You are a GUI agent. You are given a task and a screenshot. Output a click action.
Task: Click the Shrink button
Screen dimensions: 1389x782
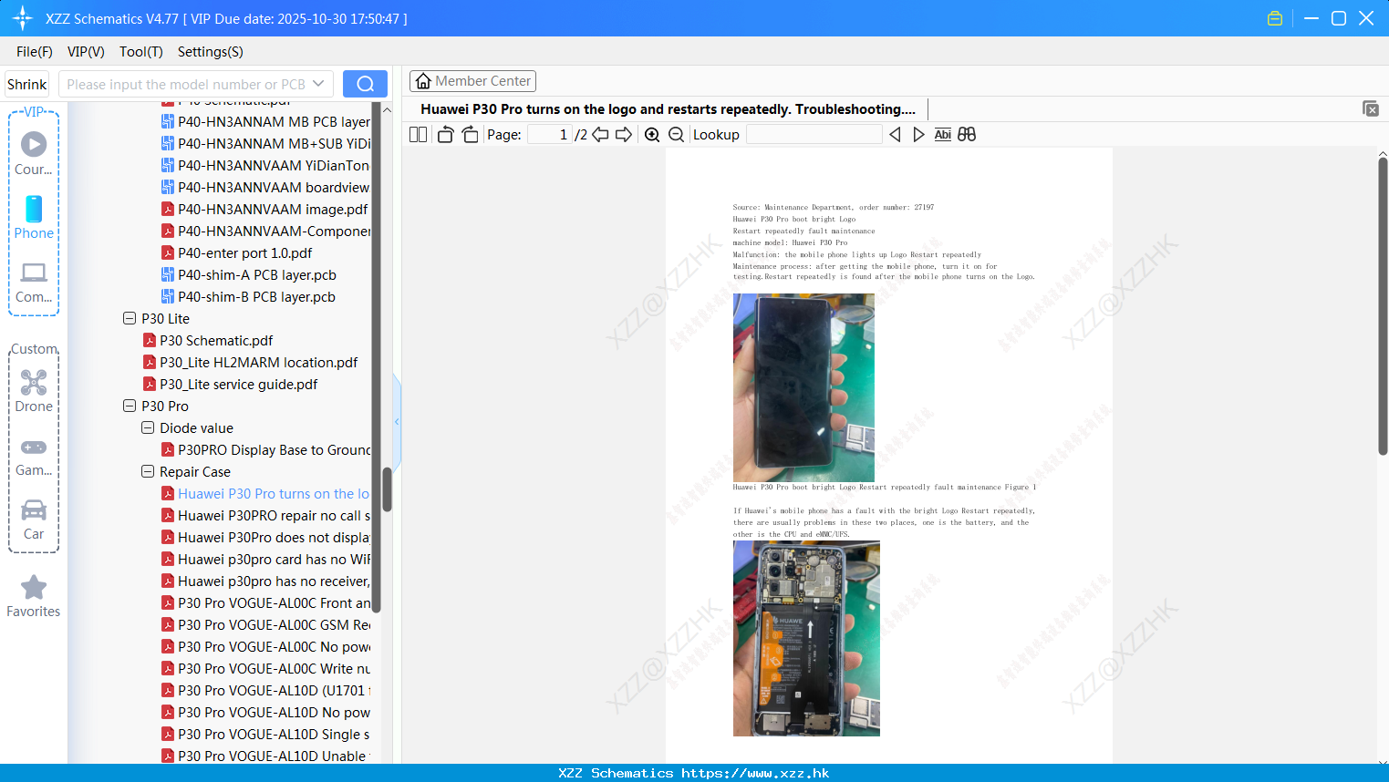(x=27, y=84)
